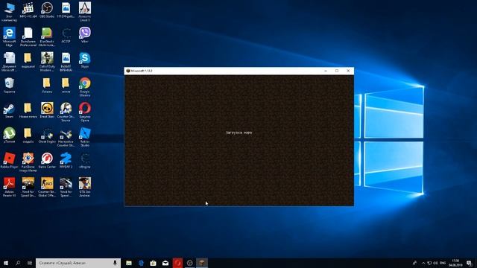
Task: Open Viber desktop shortcut
Action: tap(84, 35)
